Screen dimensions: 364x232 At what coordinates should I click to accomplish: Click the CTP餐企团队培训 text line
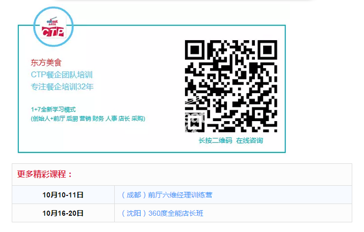62,75
